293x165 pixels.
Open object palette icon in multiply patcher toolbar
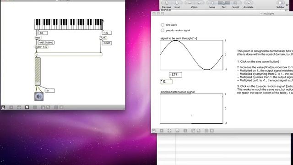click(x=169, y=131)
